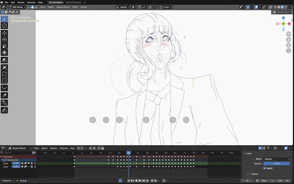
Task: Click the dopesheet Search field
Action: pos(16,153)
